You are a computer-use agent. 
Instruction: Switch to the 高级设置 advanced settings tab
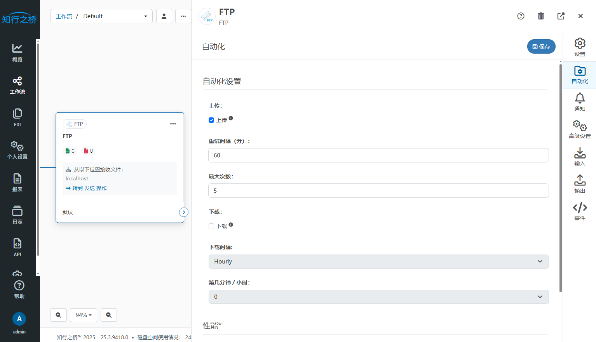pyautogui.click(x=580, y=129)
